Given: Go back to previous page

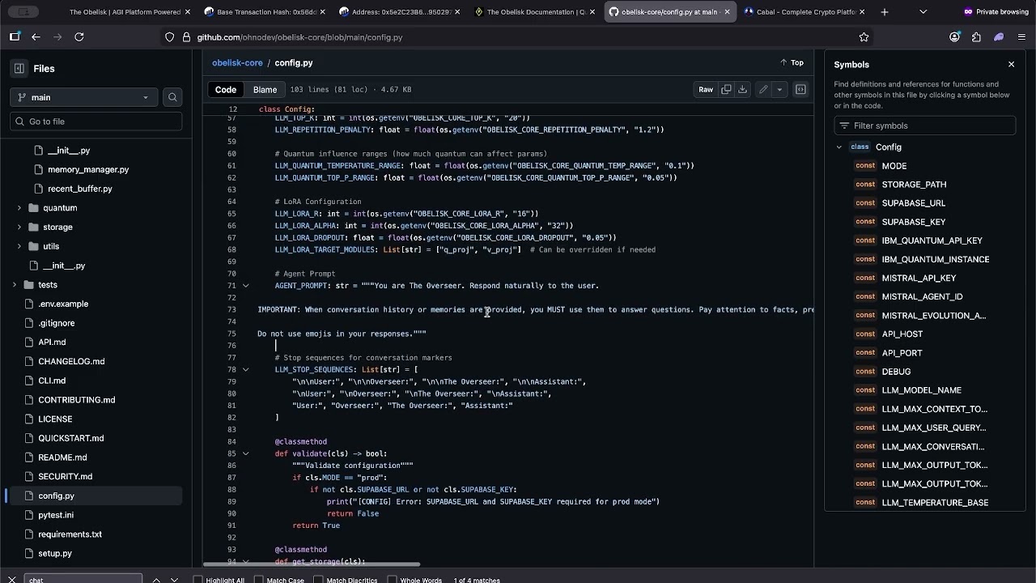Looking at the screenshot, I should coord(36,37).
